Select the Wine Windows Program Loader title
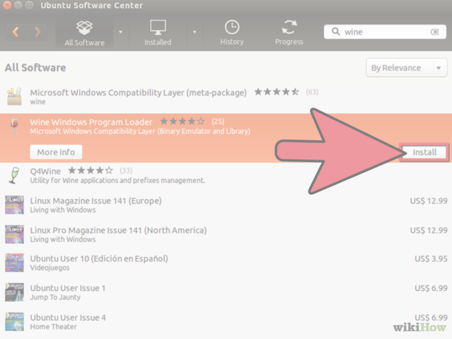Screen dimensions: 452x339 point(91,122)
